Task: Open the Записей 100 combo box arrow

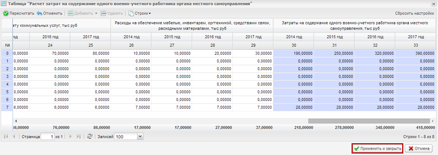Action: point(140,137)
